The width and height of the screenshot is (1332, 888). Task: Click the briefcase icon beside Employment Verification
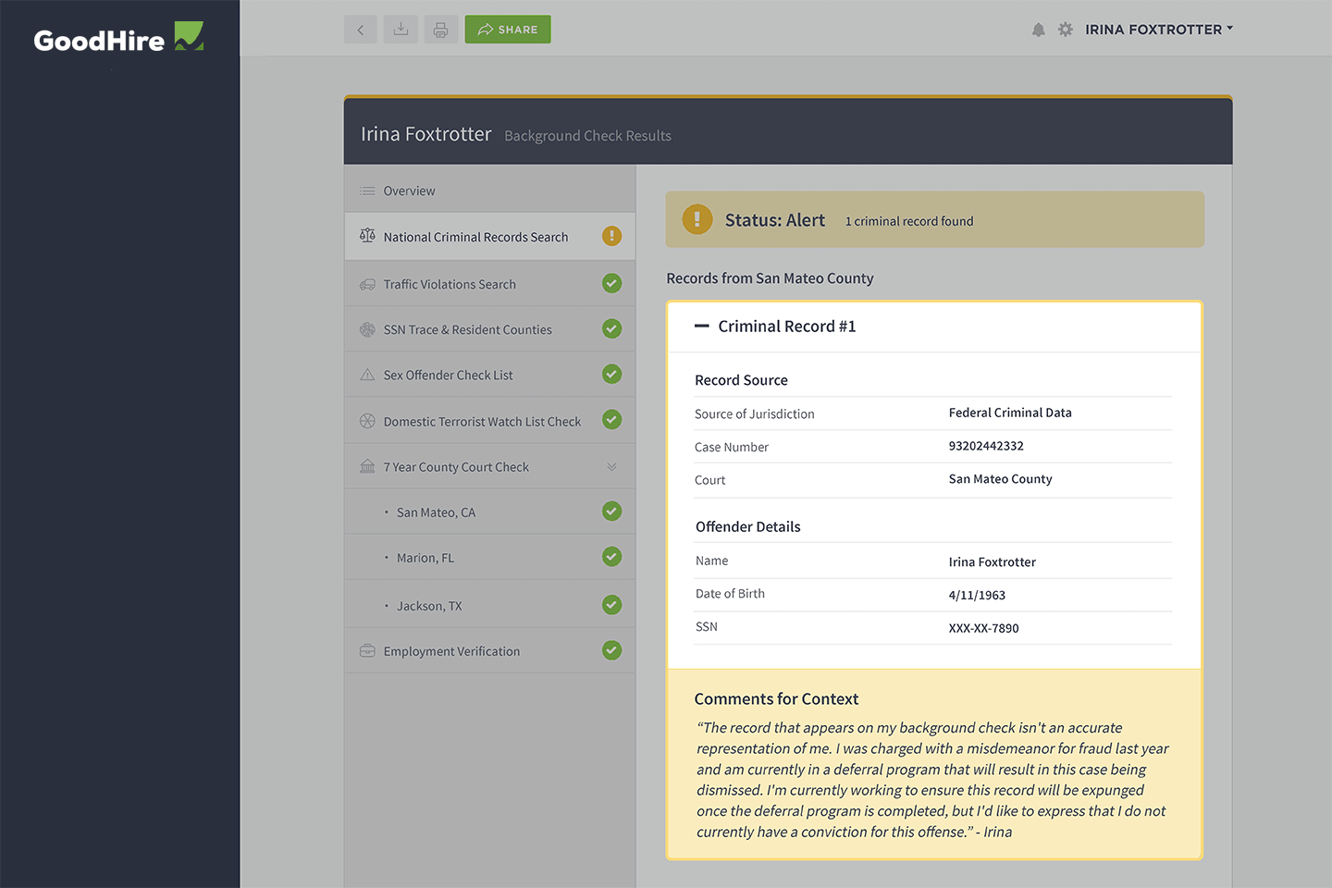coord(365,650)
